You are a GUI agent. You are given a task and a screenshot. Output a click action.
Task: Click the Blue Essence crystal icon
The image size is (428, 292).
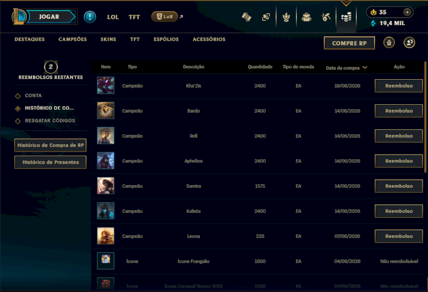tap(373, 23)
